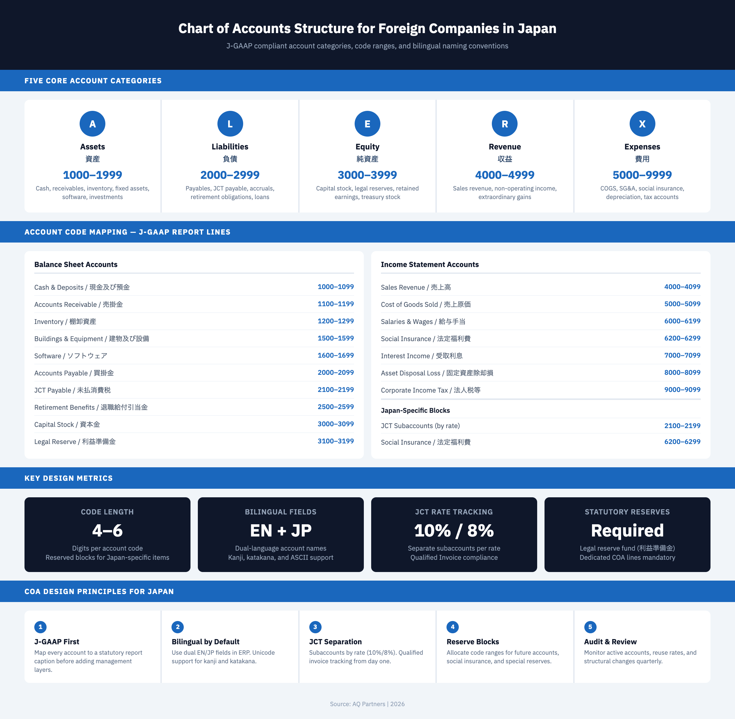Click the 1000–1999 Assets code range link
This screenshot has width=735, height=719.
pyautogui.click(x=92, y=175)
